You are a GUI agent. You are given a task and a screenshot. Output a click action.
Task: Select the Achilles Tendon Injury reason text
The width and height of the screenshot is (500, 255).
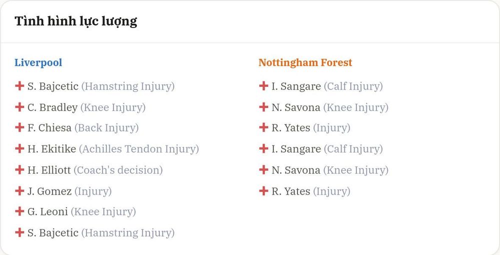pyautogui.click(x=139, y=149)
